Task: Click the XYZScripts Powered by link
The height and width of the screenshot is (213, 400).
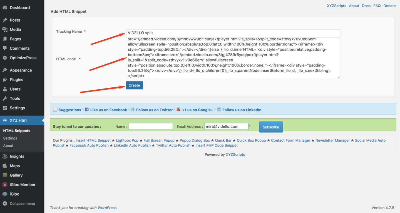Action: pos(235,155)
